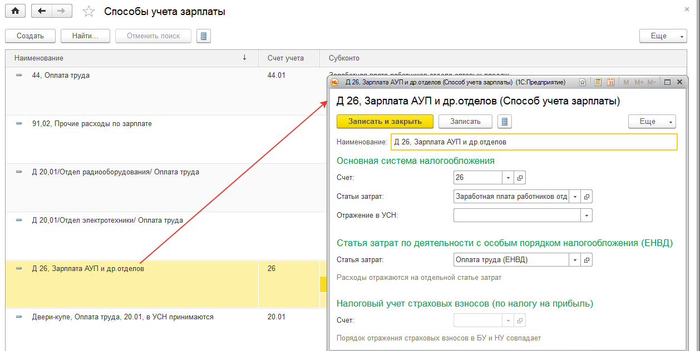Expand the Статьи затрат dropdown
Viewport: 700px width, 351px height.
pyautogui.click(x=575, y=197)
